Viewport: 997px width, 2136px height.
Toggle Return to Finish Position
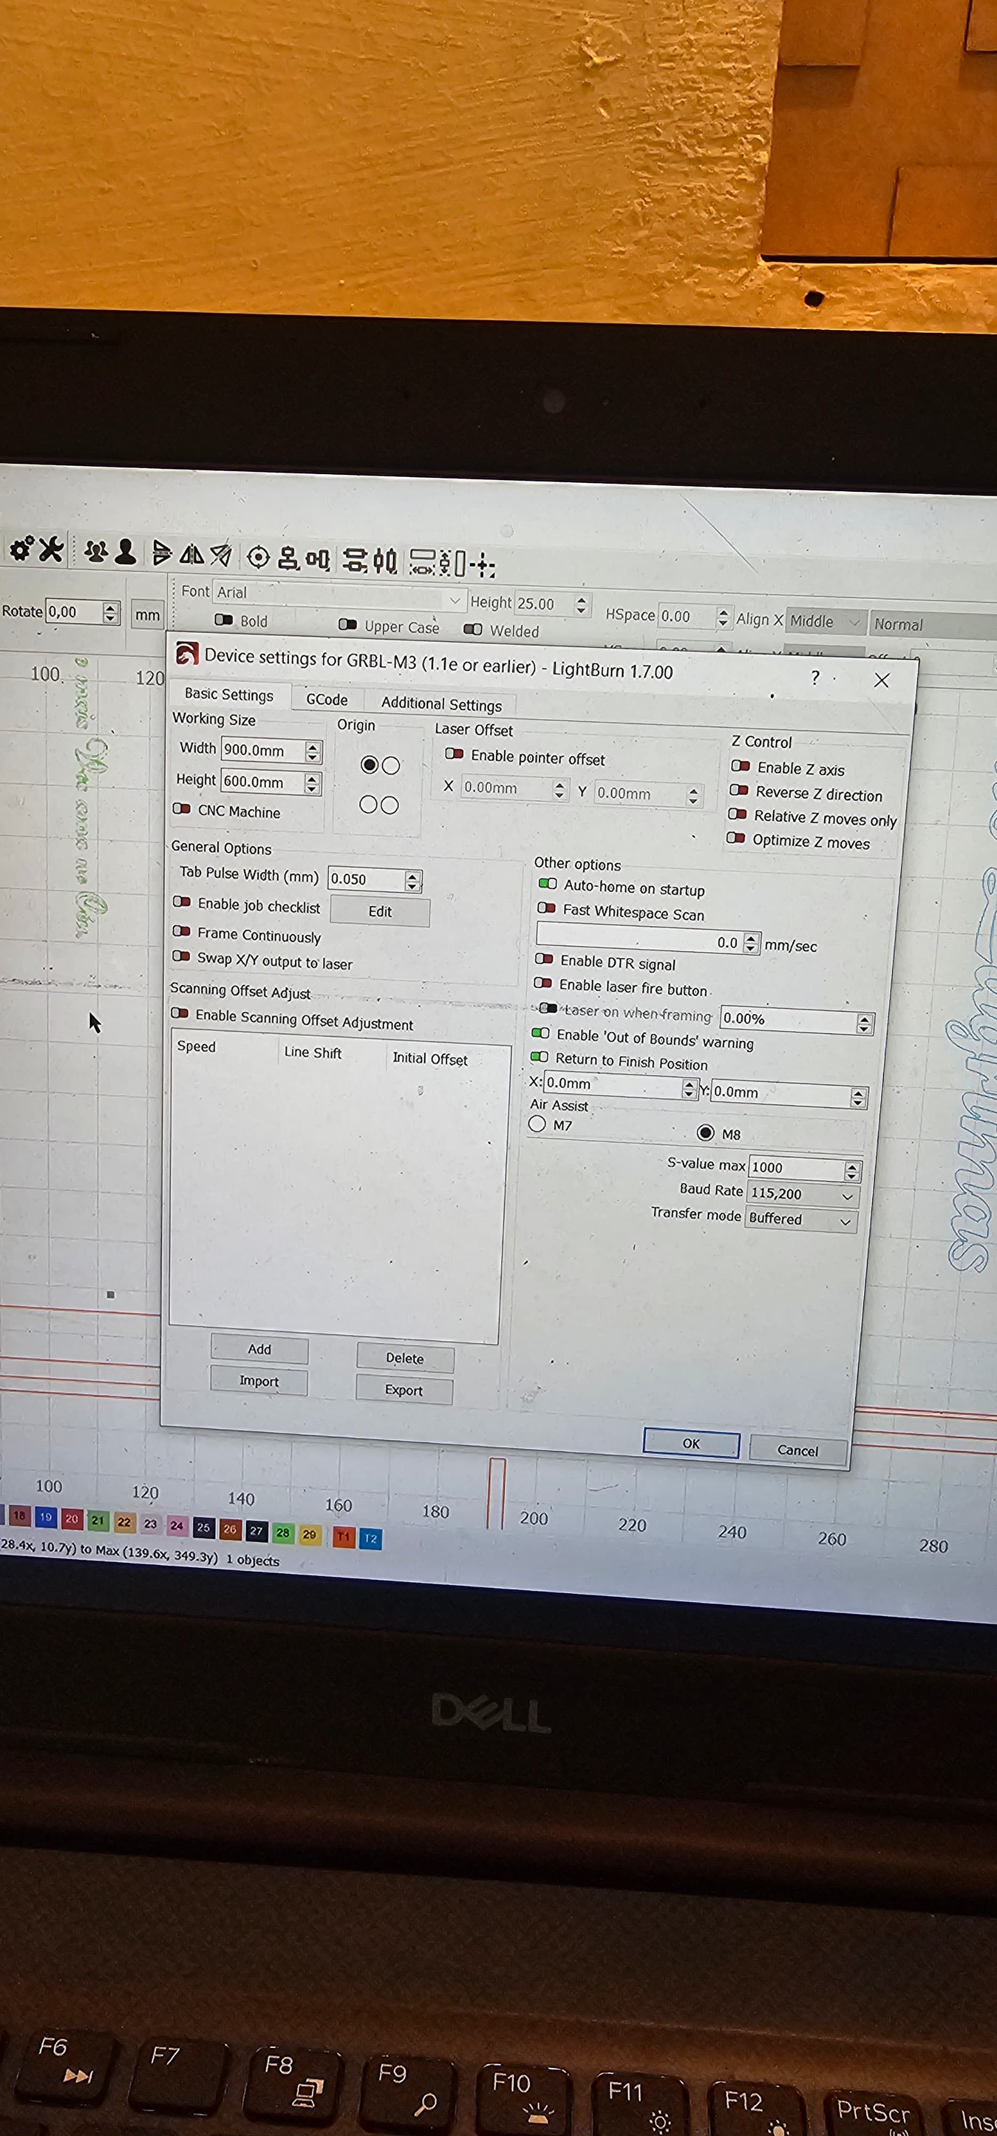(540, 1056)
